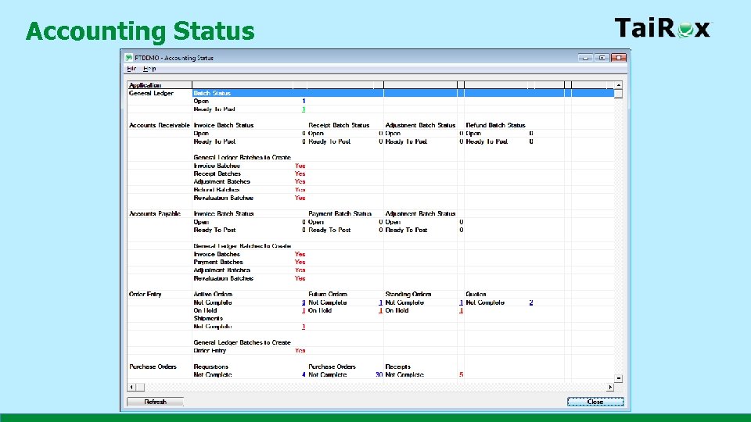This screenshot has height=422, width=751.
Task: Click the Future Orders heading
Action: coord(328,295)
